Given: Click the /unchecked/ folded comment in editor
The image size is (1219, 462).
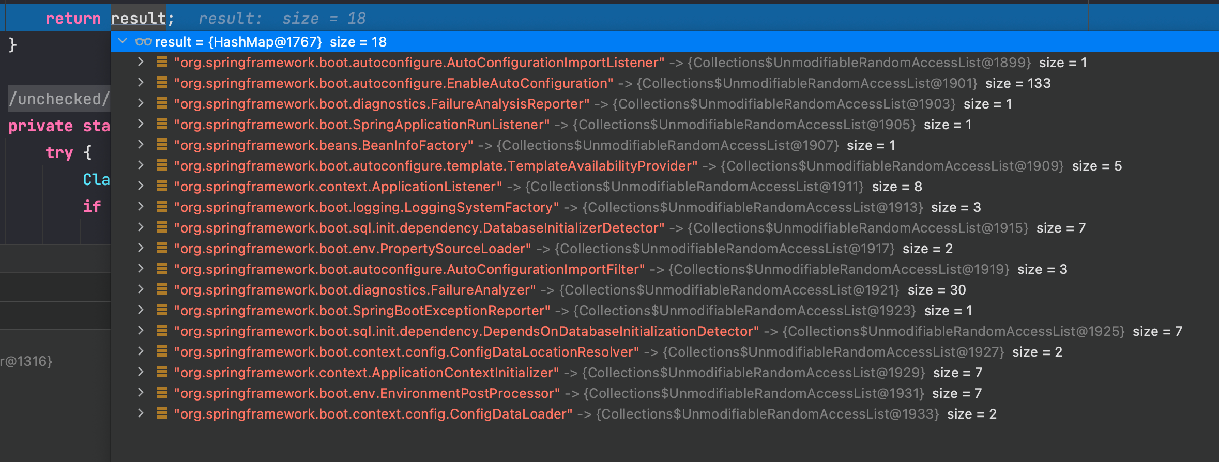Looking at the screenshot, I should coord(59,99).
